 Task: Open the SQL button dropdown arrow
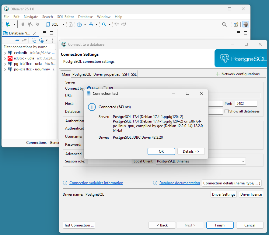(x=63, y=24)
